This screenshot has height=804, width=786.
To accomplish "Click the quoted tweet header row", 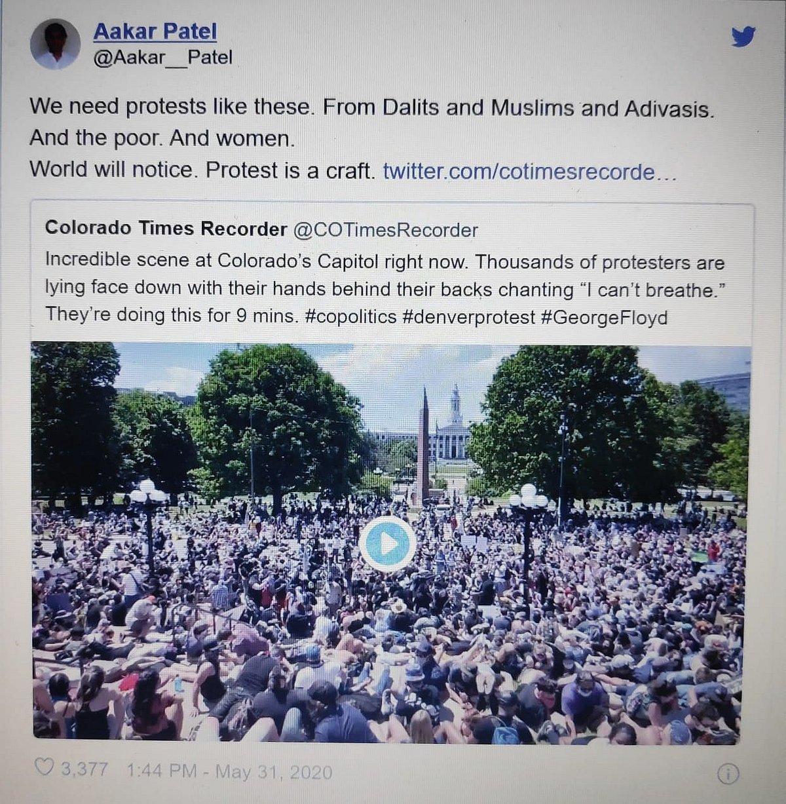I will 261,229.
